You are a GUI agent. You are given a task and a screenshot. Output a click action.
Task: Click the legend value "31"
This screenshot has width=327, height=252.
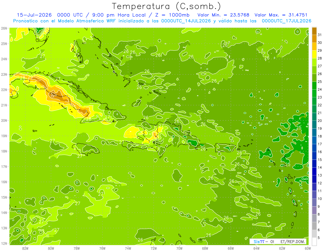320,35
